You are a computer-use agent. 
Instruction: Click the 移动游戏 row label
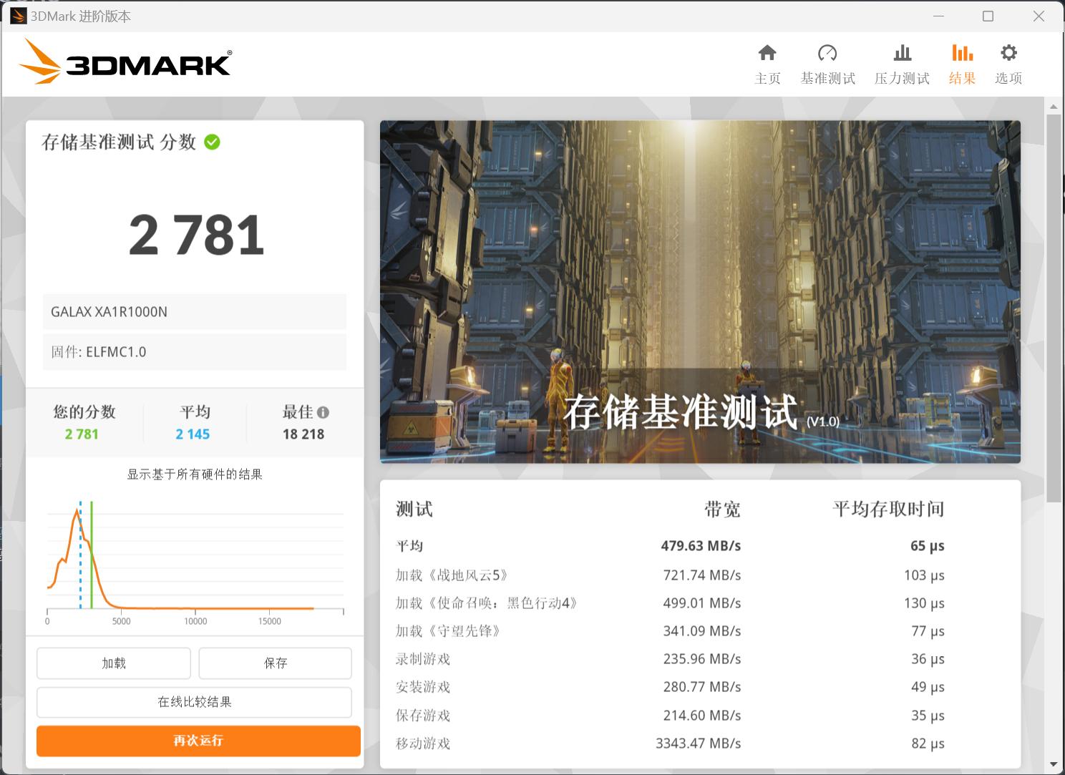(x=423, y=744)
